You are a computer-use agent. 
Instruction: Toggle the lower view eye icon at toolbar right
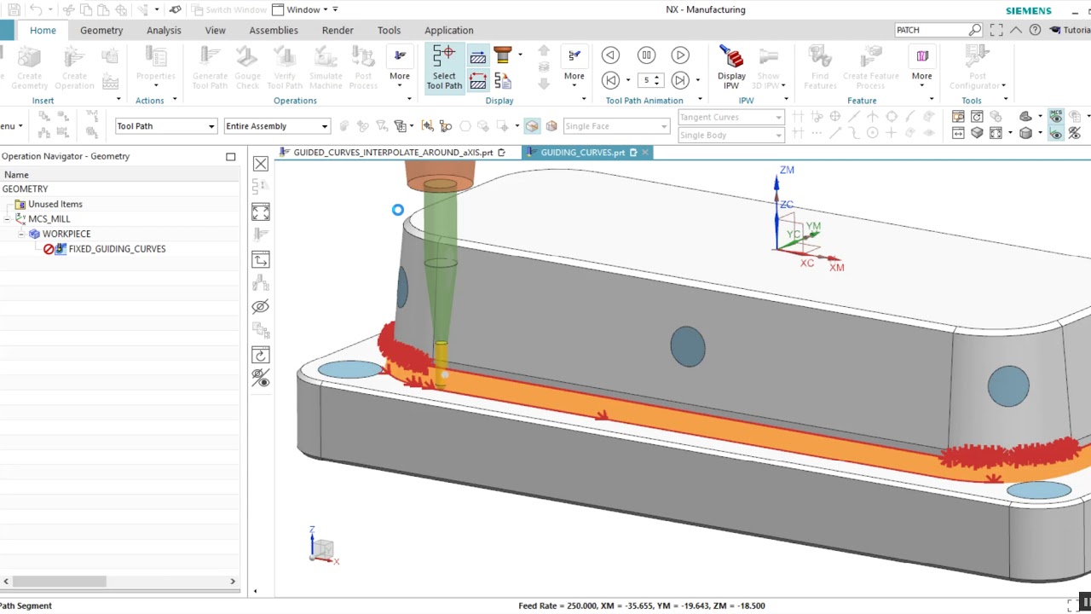click(1056, 134)
